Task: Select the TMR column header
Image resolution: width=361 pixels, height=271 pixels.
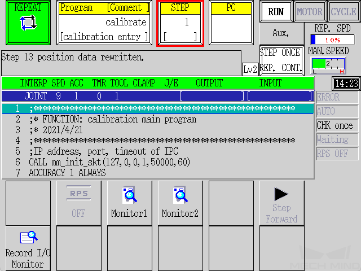Action: (x=99, y=83)
